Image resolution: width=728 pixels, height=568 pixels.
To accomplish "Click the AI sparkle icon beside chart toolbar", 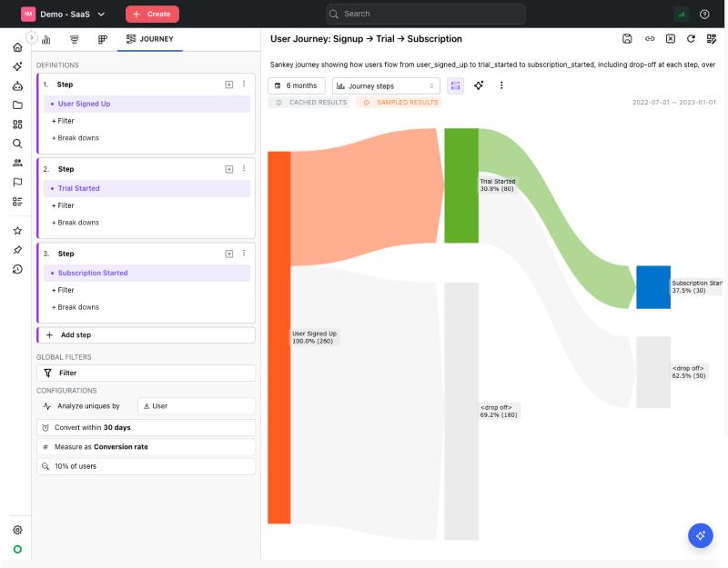I will pos(479,85).
